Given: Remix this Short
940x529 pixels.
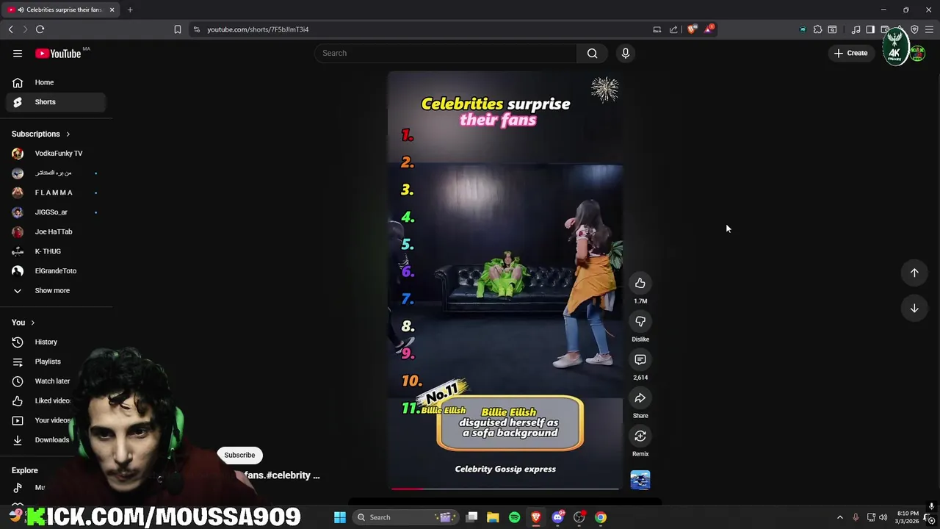Looking at the screenshot, I should pyautogui.click(x=640, y=436).
